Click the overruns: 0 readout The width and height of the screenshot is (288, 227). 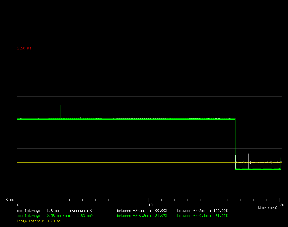(x=81, y=211)
